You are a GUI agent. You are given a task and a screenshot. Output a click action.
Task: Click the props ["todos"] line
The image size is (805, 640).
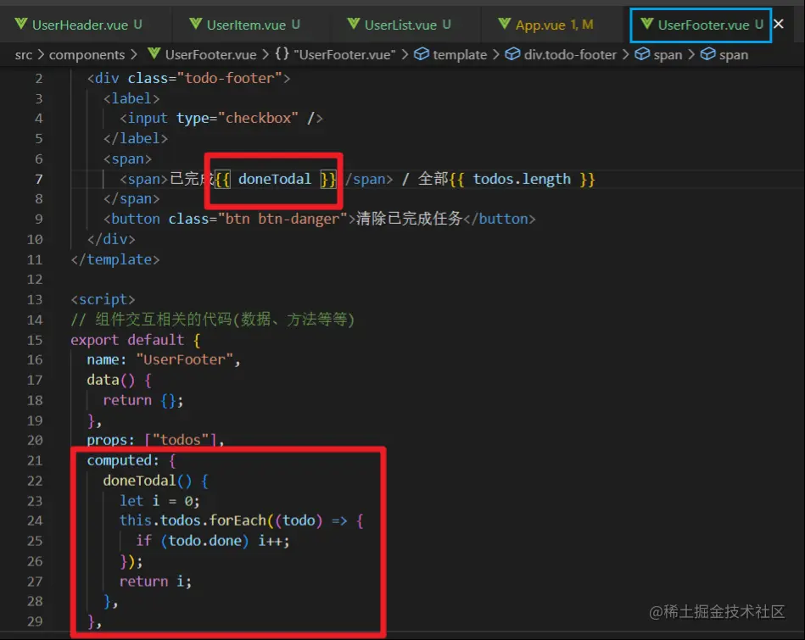[155, 440]
